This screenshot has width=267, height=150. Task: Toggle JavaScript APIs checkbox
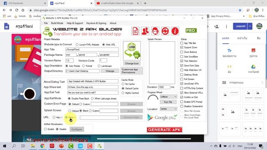coord(182,83)
